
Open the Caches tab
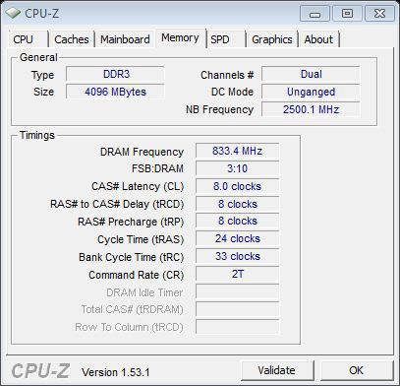(x=72, y=39)
